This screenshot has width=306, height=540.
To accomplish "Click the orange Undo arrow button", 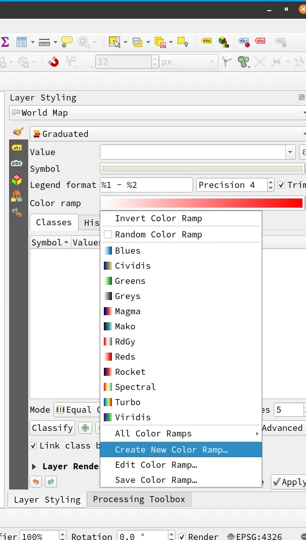I will click(36, 481).
